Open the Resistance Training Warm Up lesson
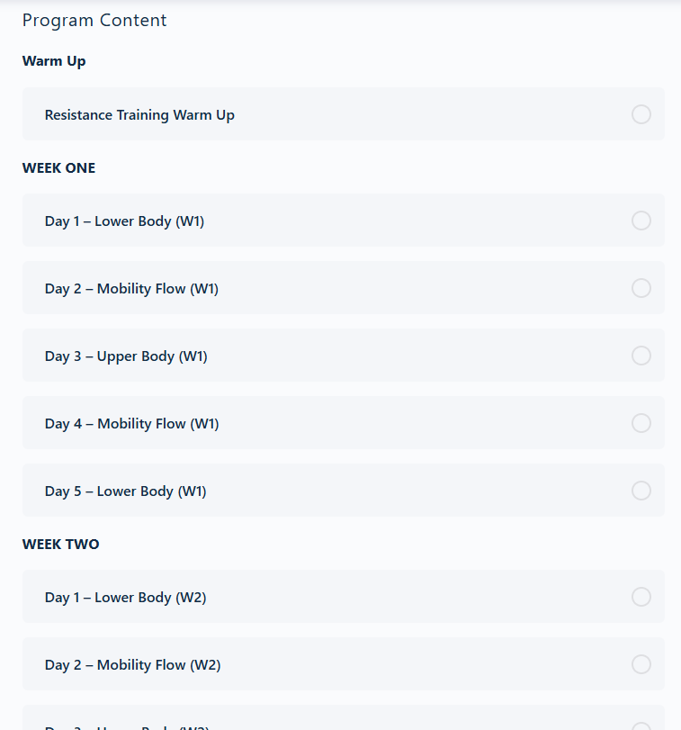The width and height of the screenshot is (681, 730). (x=139, y=115)
